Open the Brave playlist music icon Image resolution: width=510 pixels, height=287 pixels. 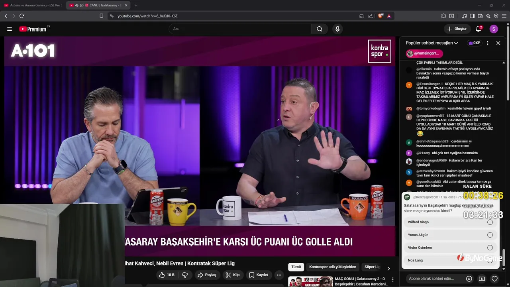coord(464,16)
